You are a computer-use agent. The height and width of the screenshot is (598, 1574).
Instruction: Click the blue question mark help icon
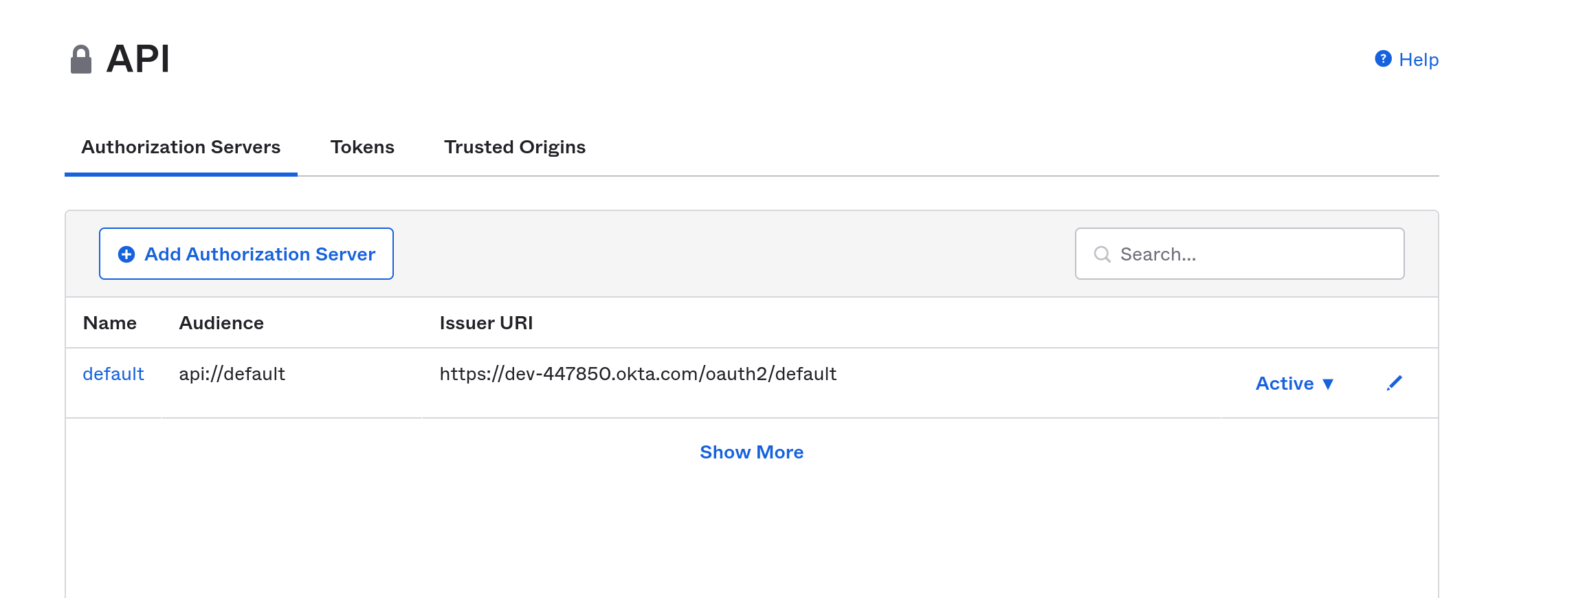point(1383,59)
